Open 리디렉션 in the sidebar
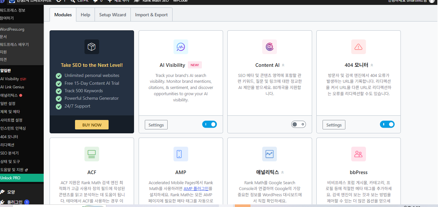Image resolution: width=438 pixels, height=207 pixels. coord(7,145)
